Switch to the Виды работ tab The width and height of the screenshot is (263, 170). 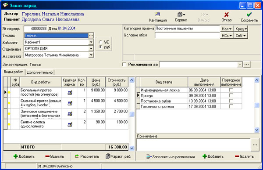click(14, 72)
